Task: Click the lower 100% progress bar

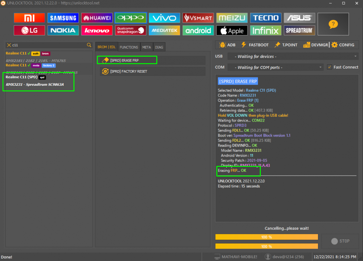Action: (x=267, y=246)
